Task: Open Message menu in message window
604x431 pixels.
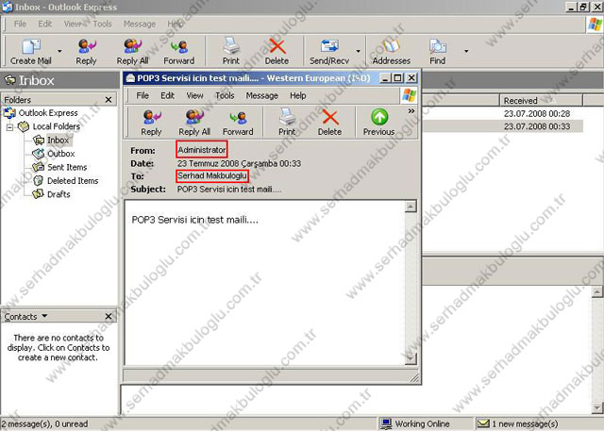Action: tap(262, 95)
